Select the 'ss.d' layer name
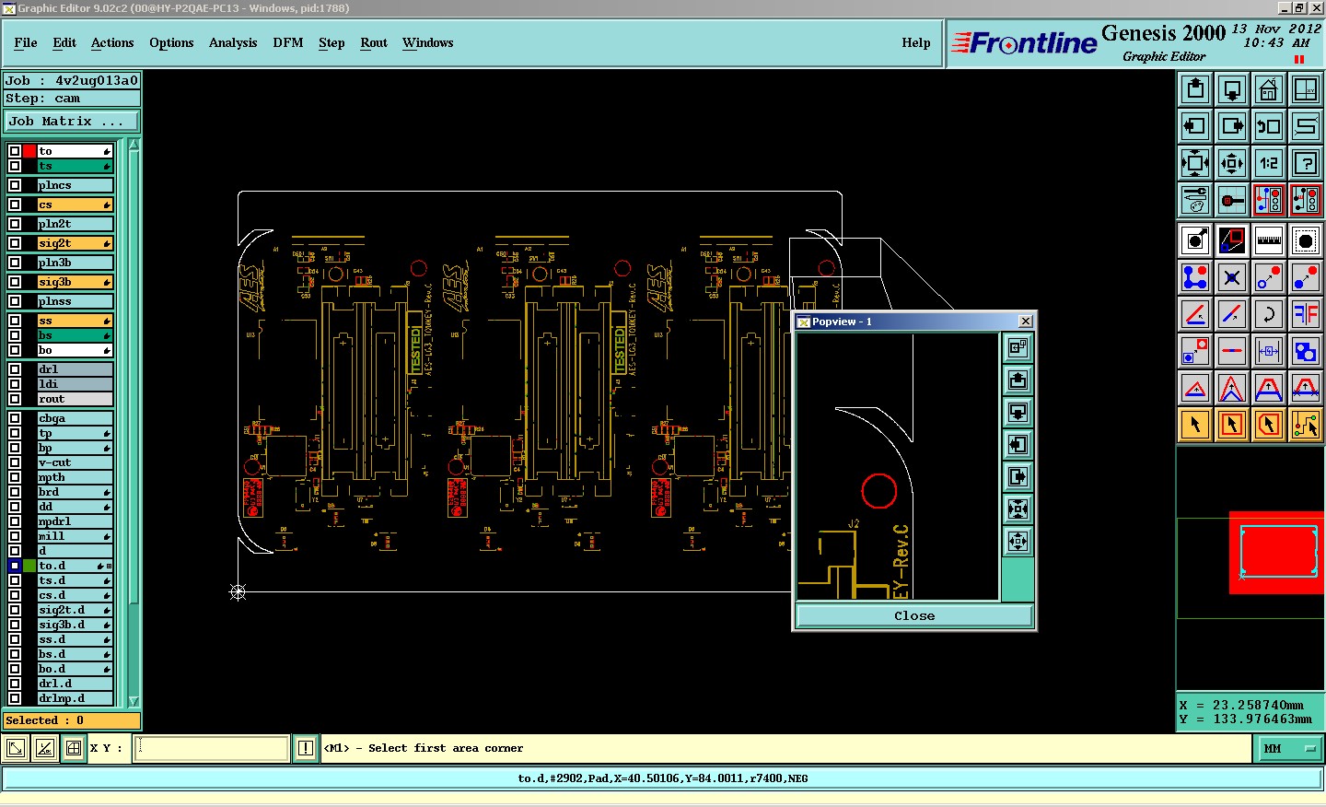 (75, 639)
